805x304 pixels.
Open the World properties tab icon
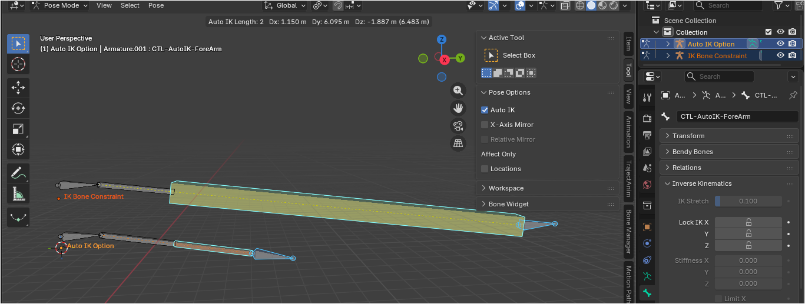(647, 185)
